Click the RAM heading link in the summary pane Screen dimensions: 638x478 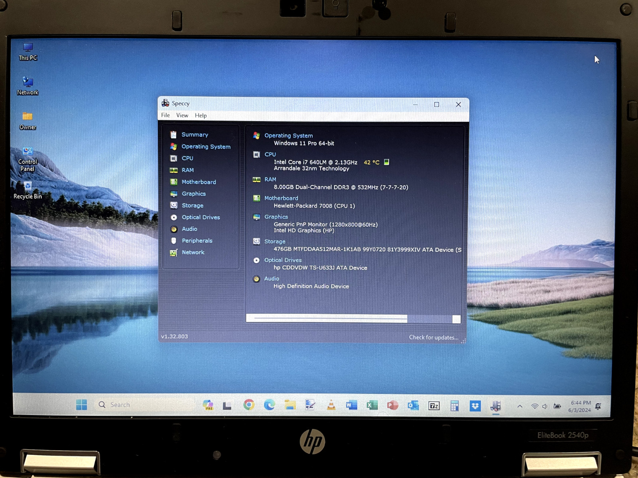pos(270,179)
